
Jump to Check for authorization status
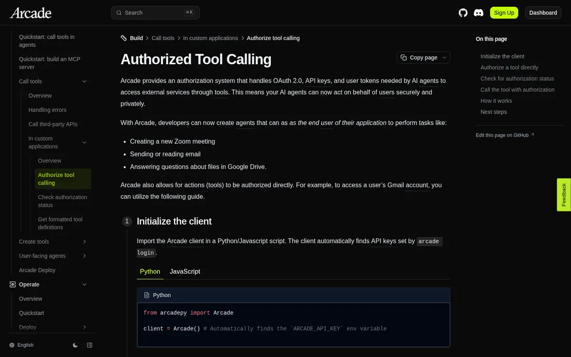[517, 79]
